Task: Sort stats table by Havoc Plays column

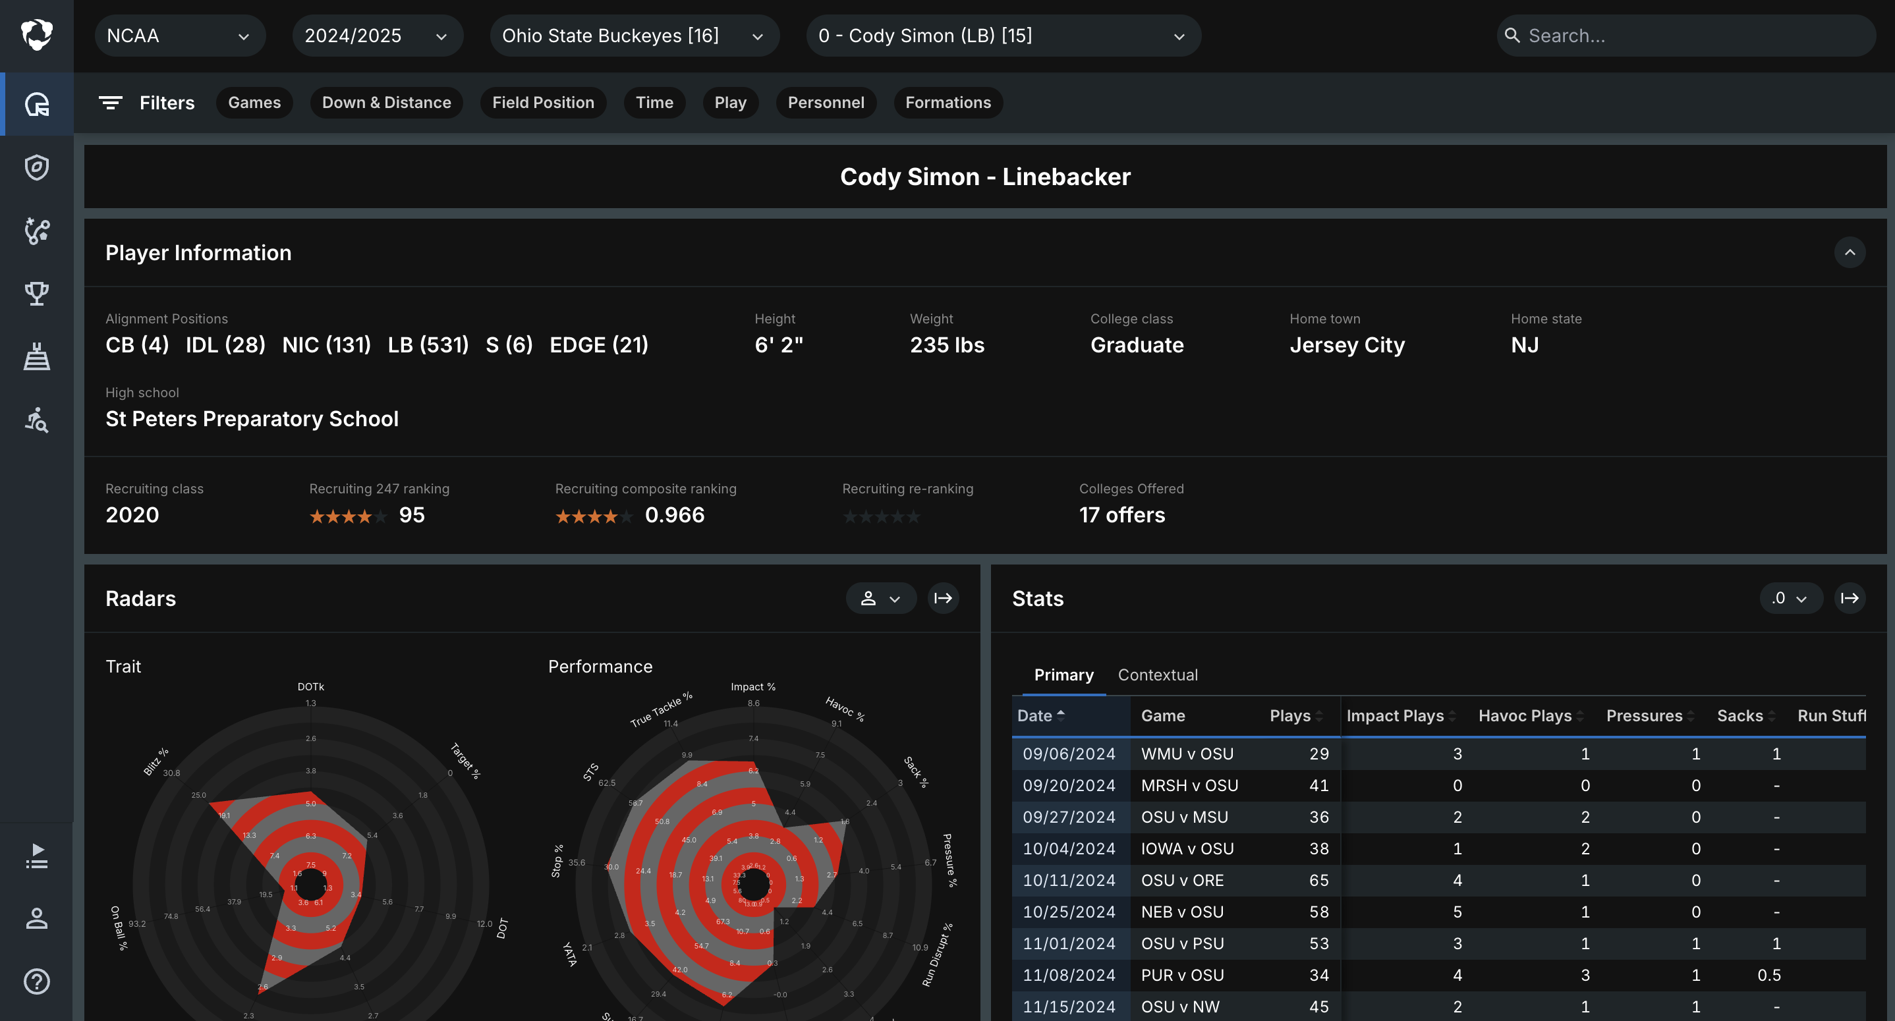Action: point(1531,716)
